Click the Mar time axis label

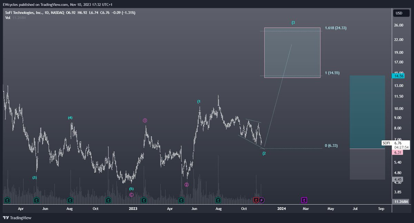(x=305, y=209)
